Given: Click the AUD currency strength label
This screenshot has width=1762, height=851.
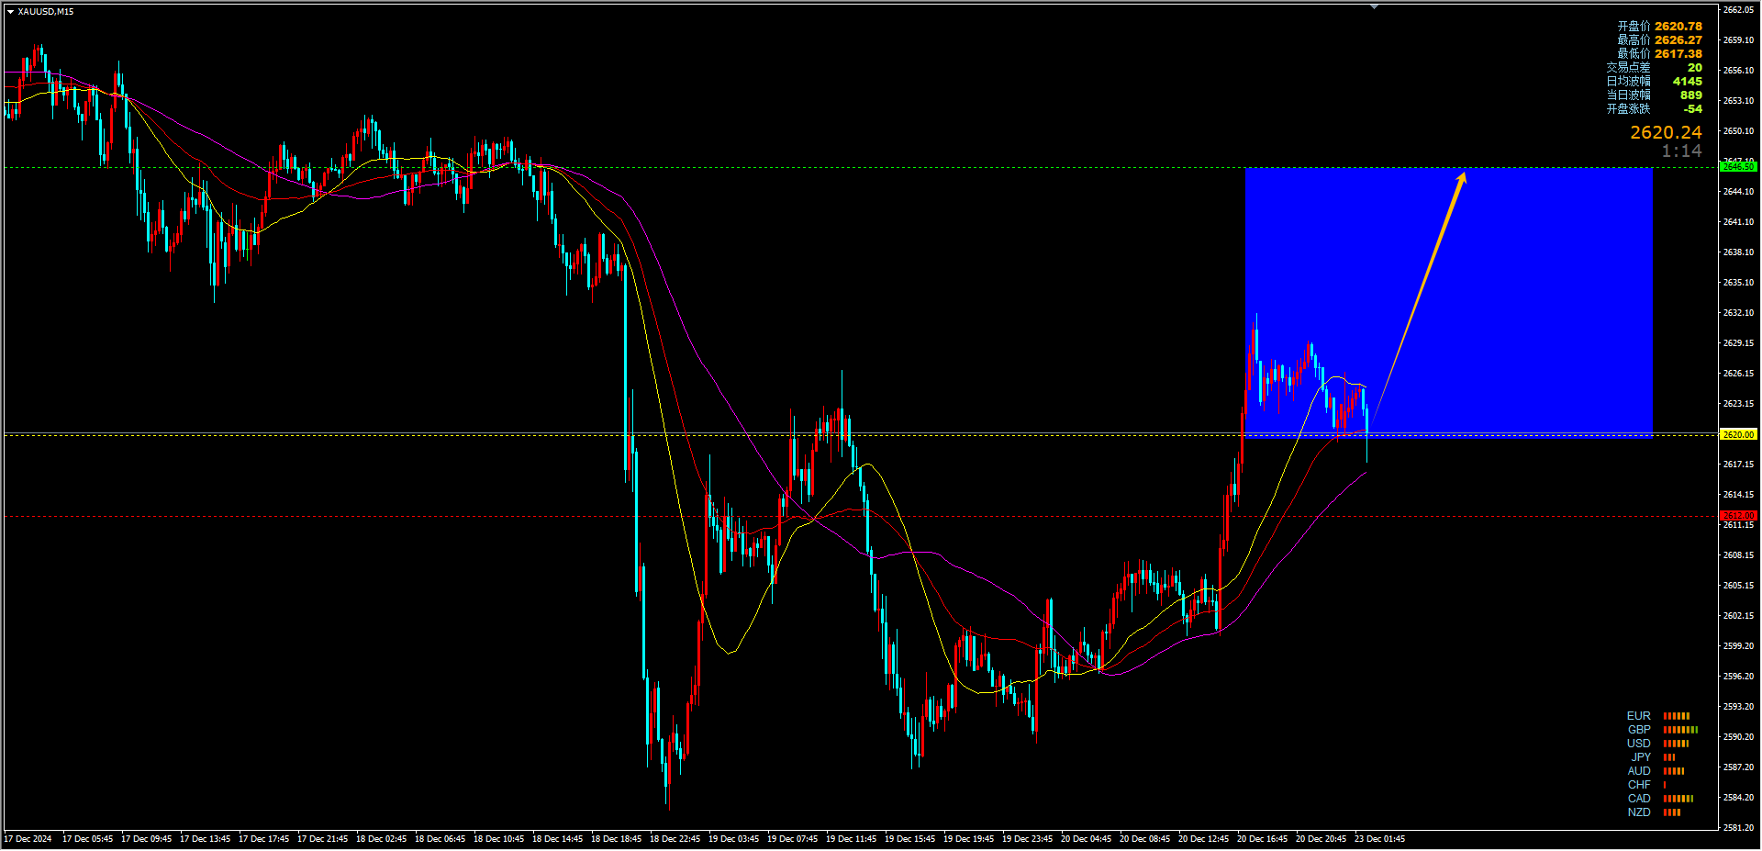Looking at the screenshot, I should (x=1639, y=771).
